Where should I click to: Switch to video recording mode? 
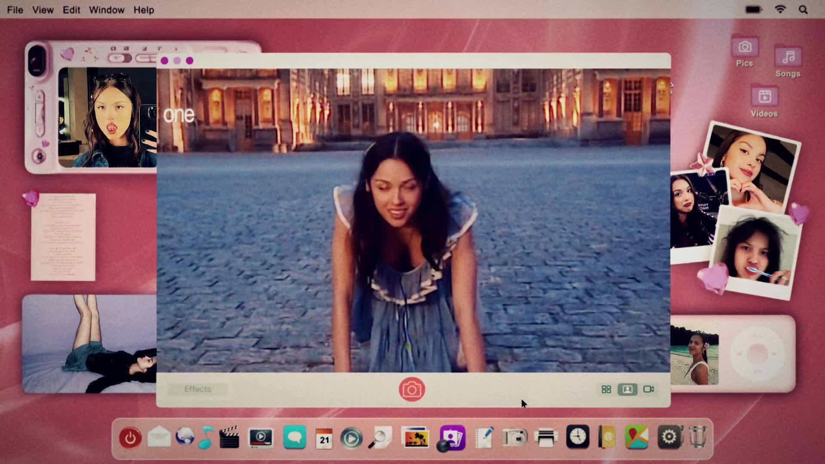click(648, 389)
